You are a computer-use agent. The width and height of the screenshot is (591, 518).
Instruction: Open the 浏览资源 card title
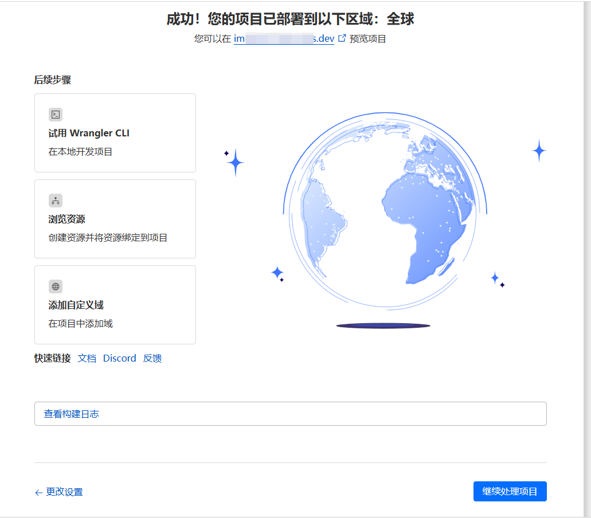click(x=67, y=219)
